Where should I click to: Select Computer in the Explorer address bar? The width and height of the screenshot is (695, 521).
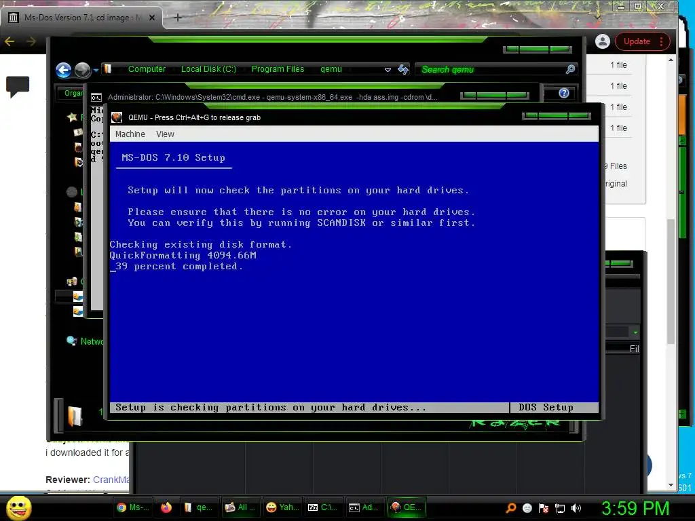click(147, 69)
